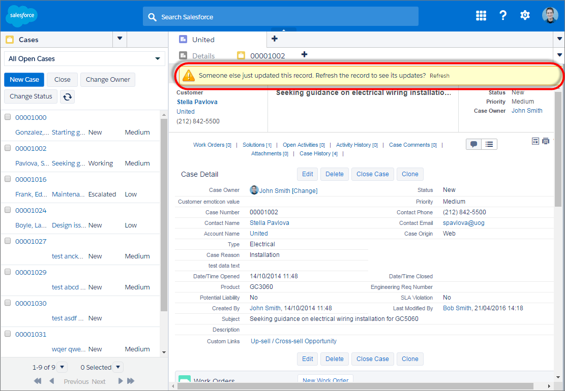565x391 pixels.
Task: Open Setup gear icon
Action: [525, 15]
